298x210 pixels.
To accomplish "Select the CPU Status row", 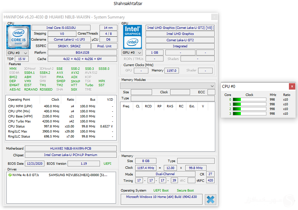I will click(61, 126).
